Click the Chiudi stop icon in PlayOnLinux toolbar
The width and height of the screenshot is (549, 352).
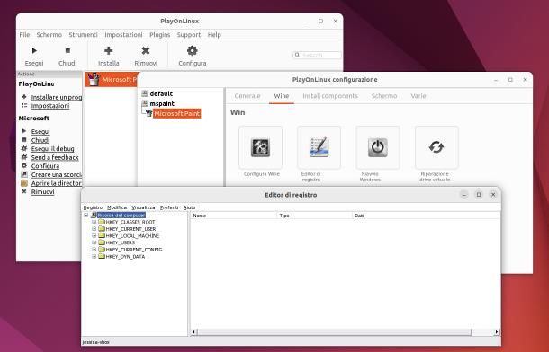tap(67, 51)
